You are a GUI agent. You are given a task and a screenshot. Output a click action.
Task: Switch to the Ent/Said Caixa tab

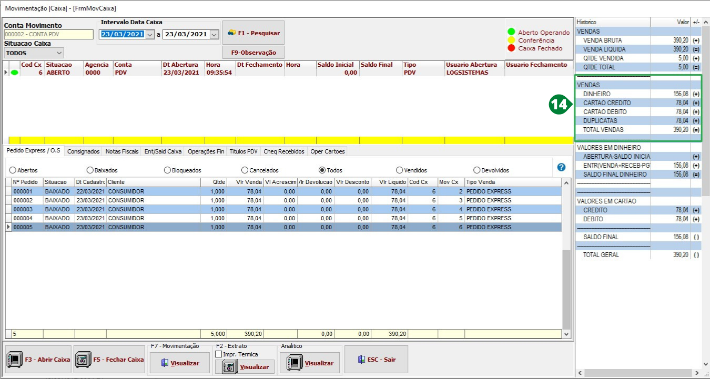pyautogui.click(x=163, y=151)
